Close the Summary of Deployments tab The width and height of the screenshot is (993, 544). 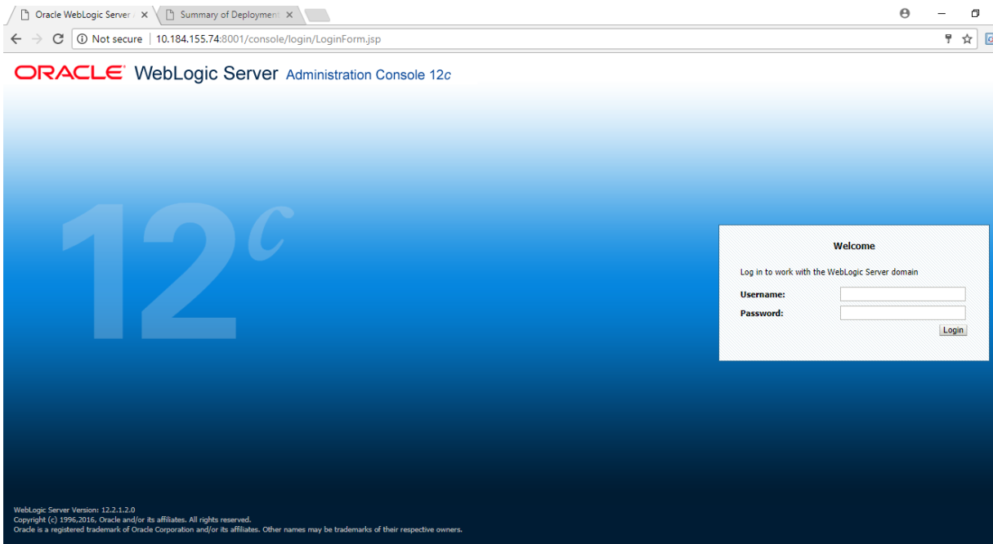pyautogui.click(x=289, y=15)
